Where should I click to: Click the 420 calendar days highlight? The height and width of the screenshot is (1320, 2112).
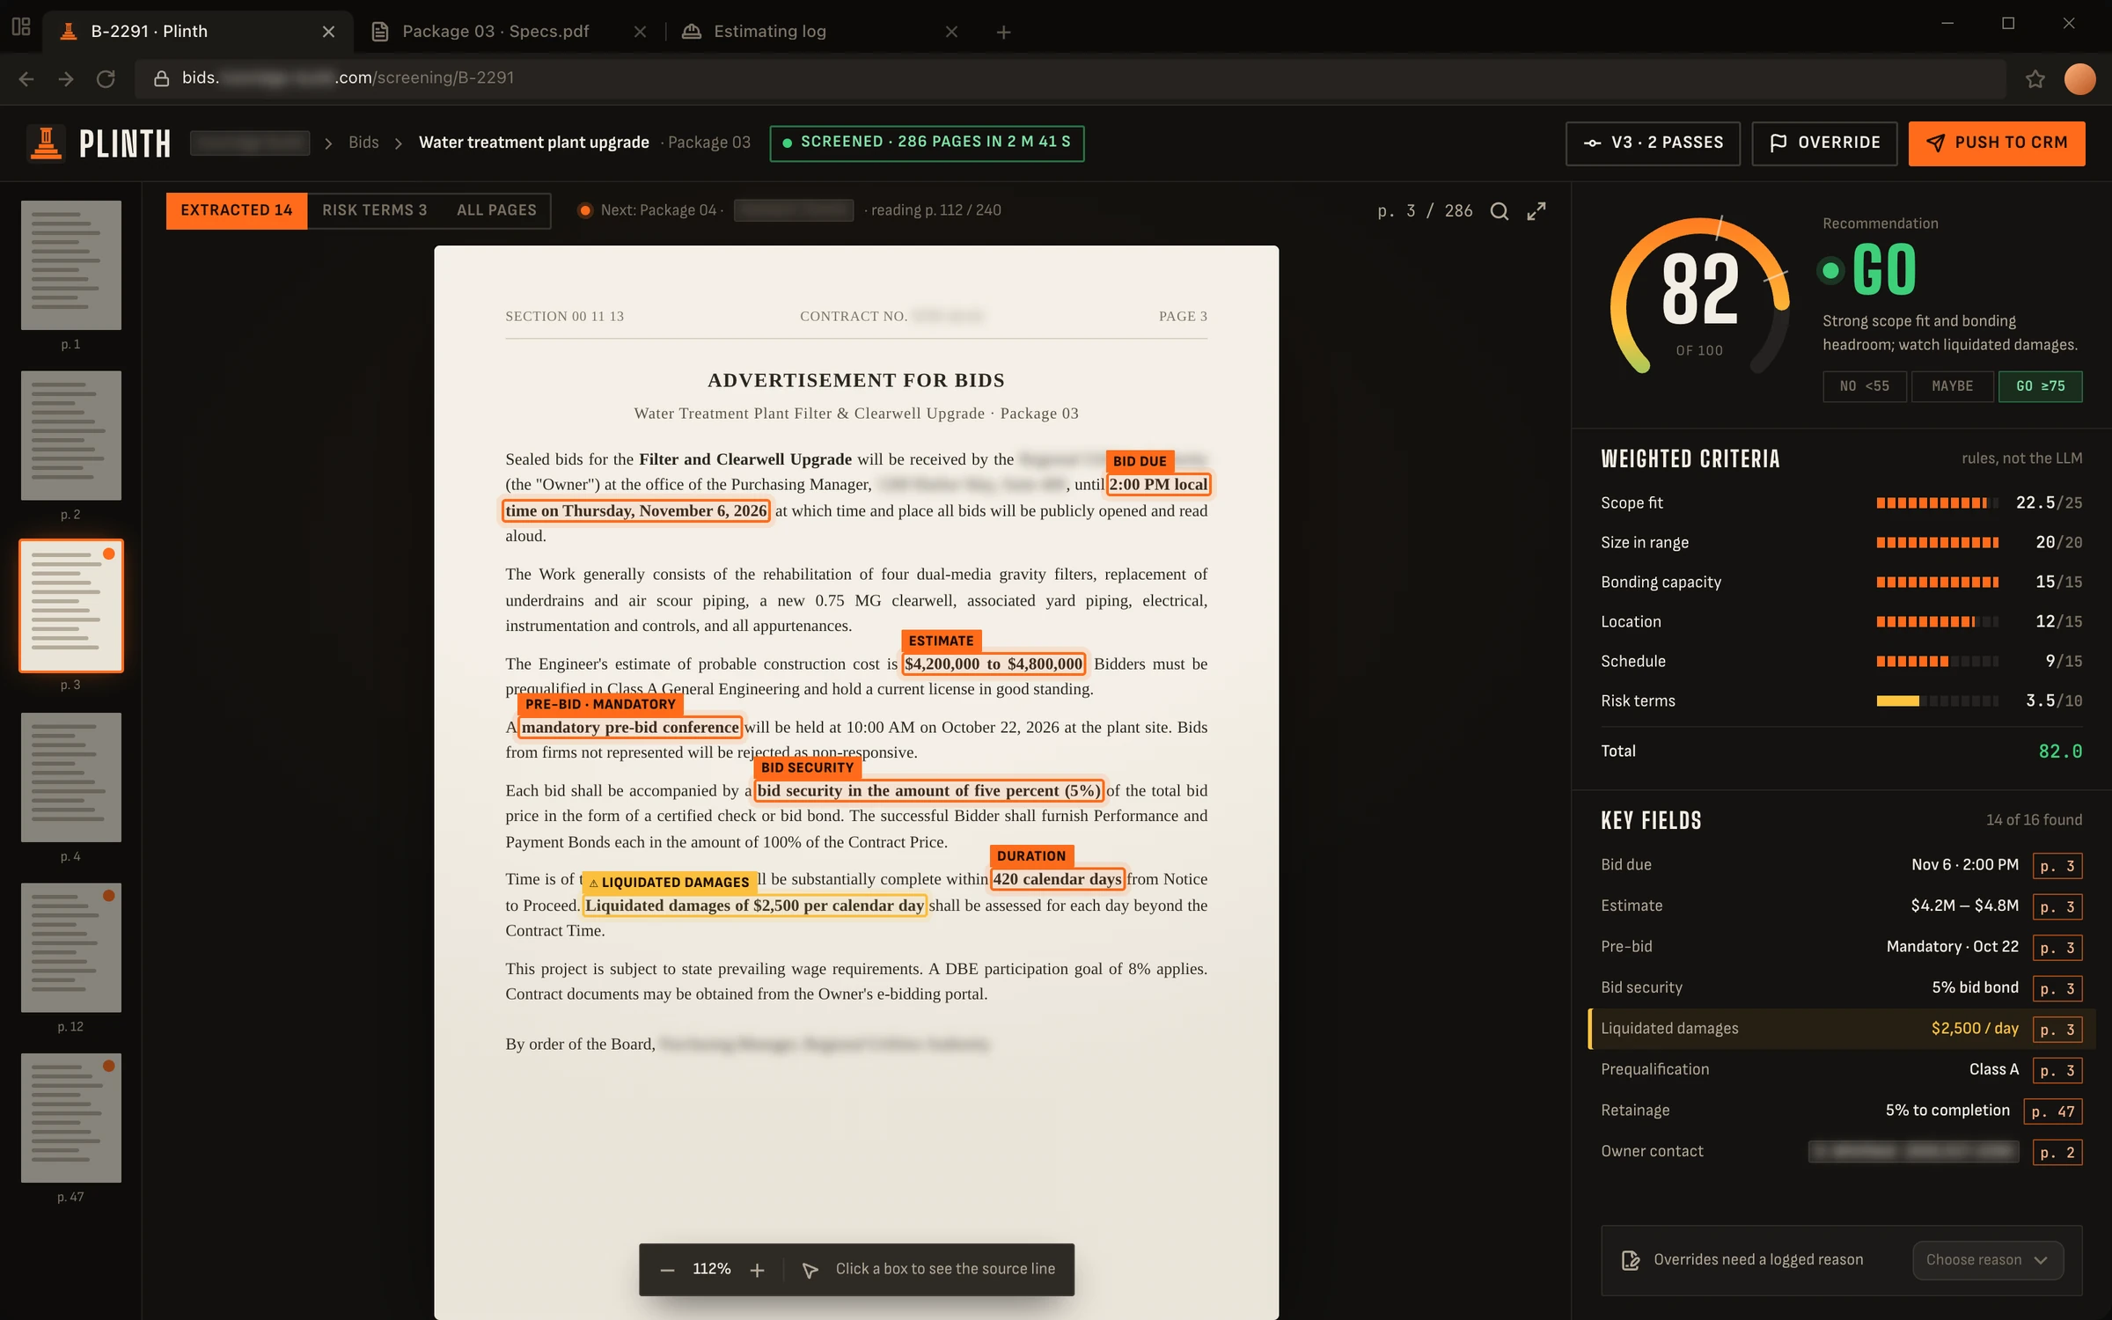pos(1057,878)
